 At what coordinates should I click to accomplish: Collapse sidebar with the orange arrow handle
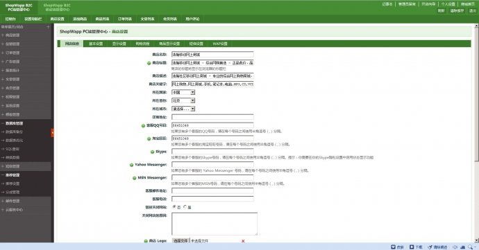pos(53,133)
